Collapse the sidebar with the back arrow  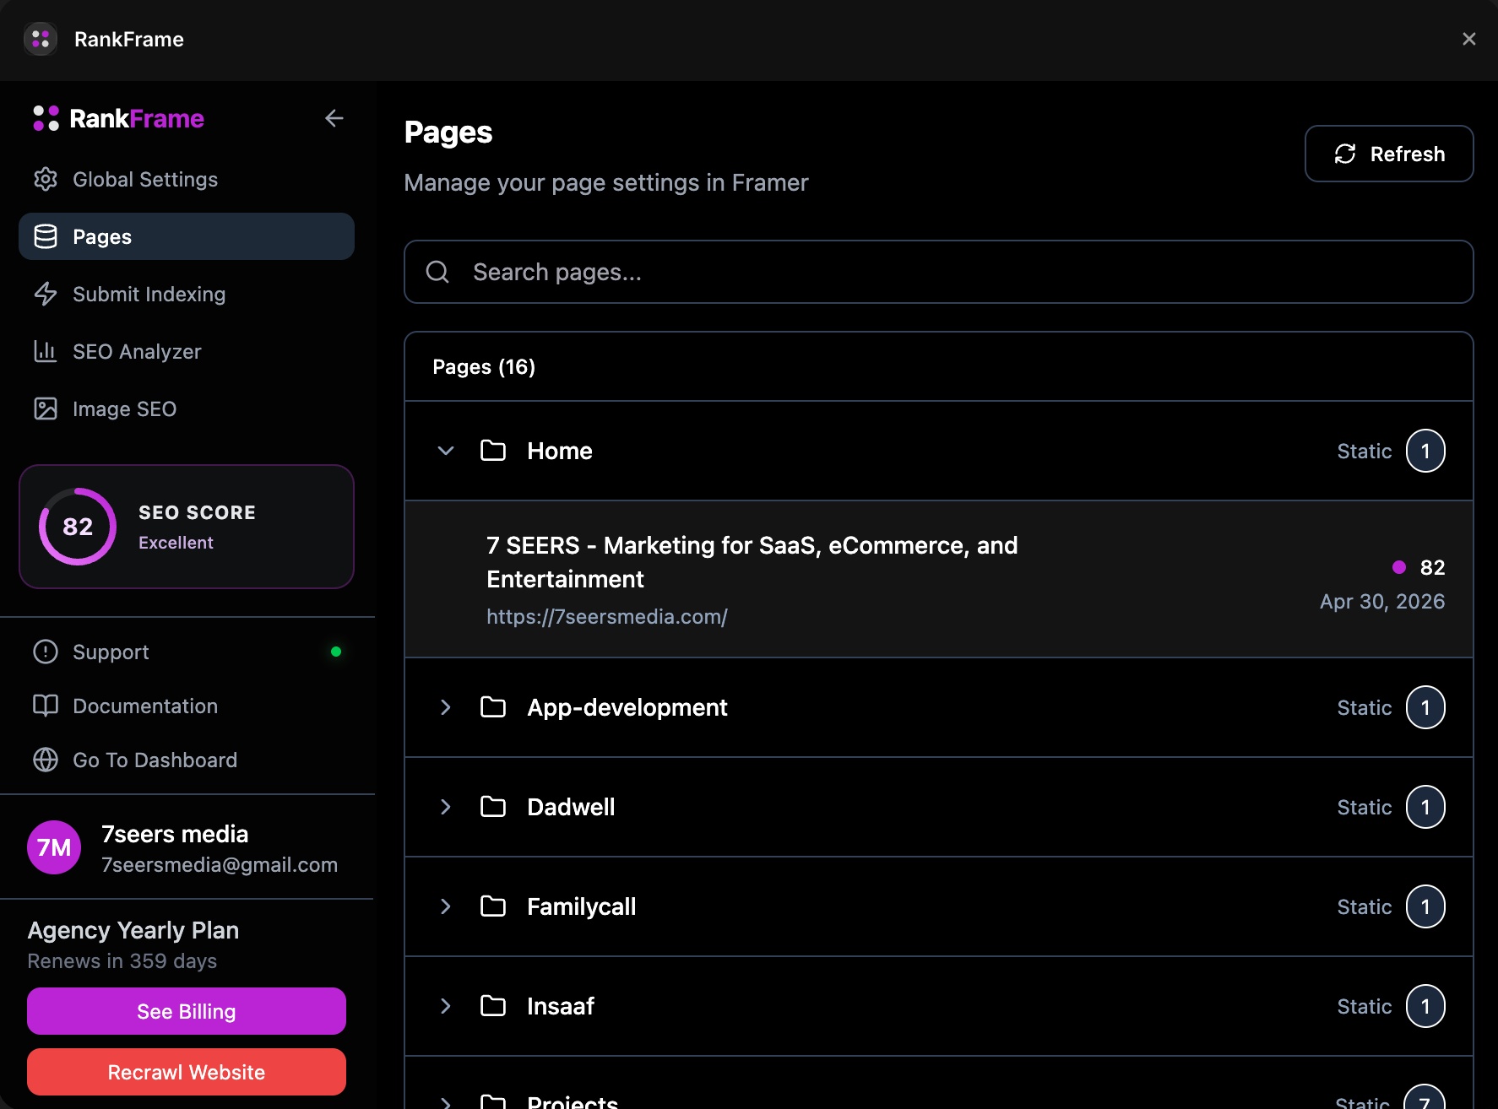tap(334, 118)
